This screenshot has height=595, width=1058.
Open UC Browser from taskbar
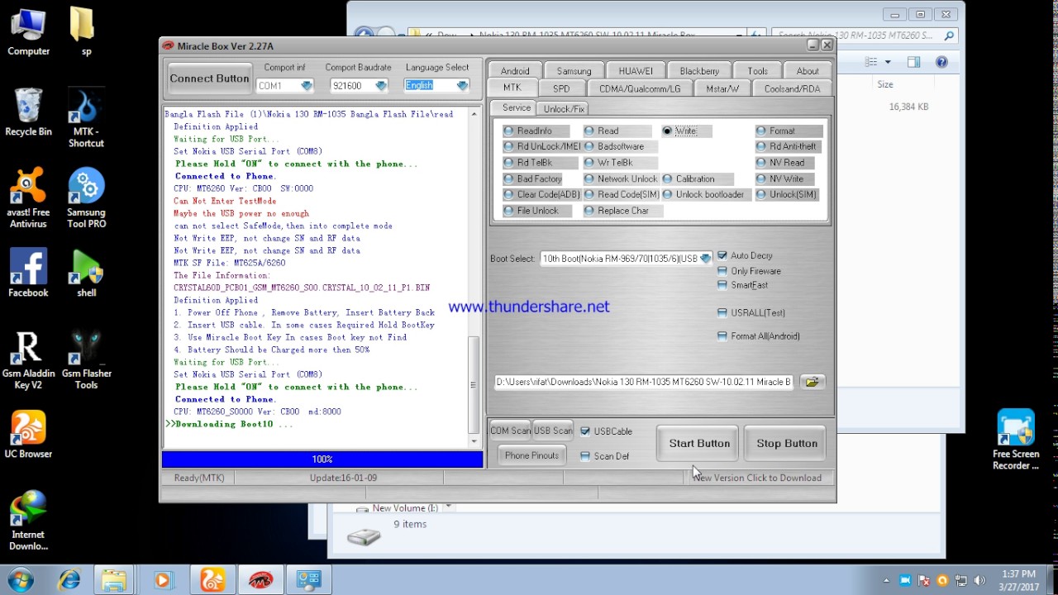212,580
